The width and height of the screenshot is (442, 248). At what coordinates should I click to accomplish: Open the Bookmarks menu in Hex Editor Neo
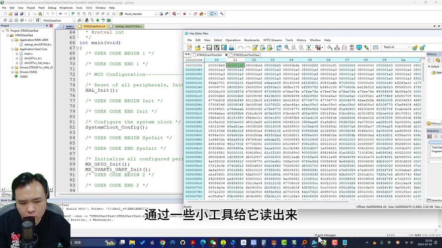tap(252, 40)
